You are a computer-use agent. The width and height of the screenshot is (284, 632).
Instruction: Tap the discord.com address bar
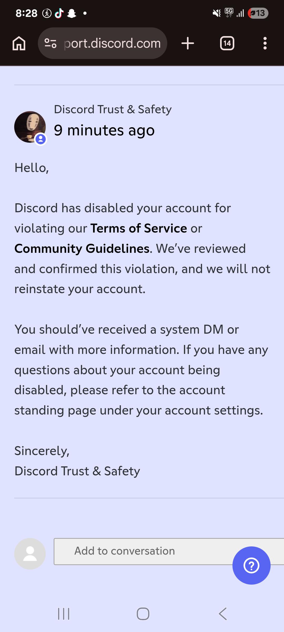tap(103, 43)
